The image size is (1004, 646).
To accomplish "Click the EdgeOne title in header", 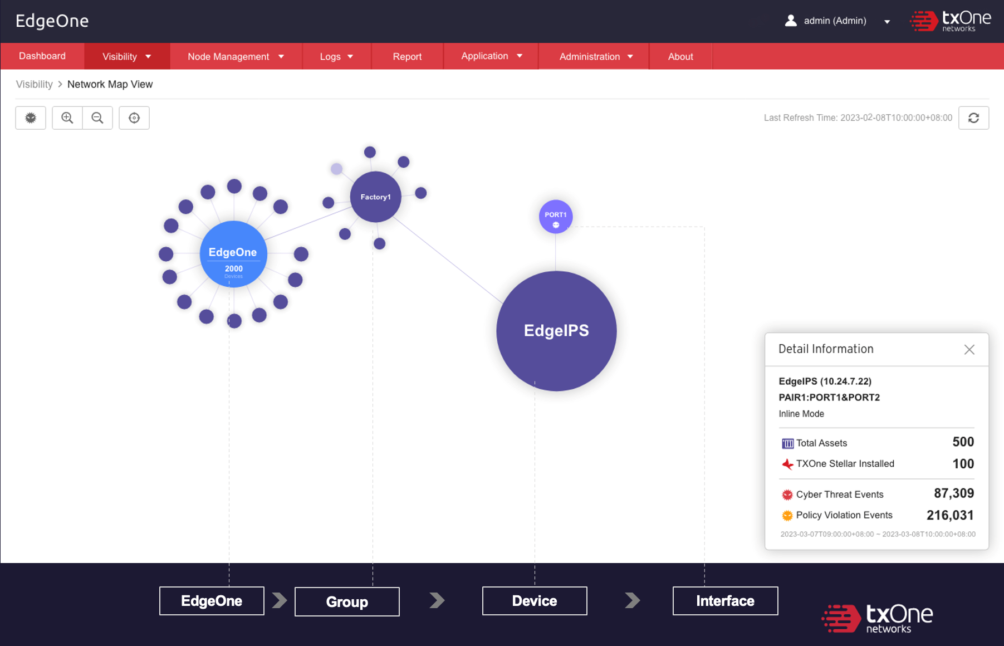I will point(52,21).
